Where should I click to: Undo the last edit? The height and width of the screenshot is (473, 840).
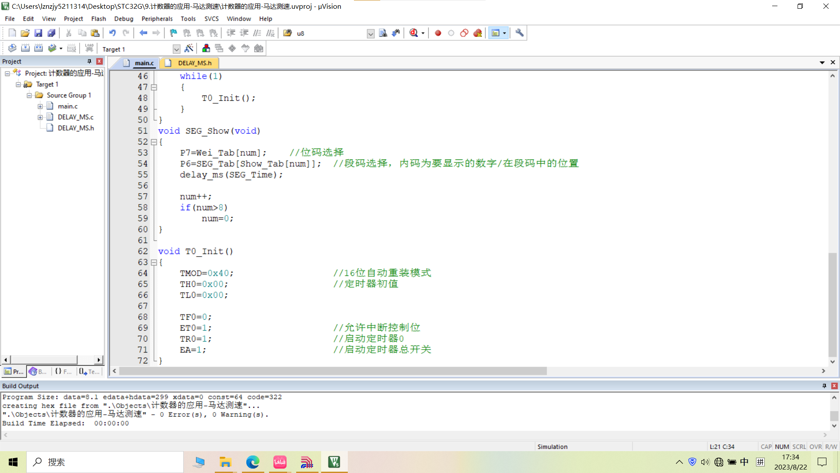(x=112, y=33)
